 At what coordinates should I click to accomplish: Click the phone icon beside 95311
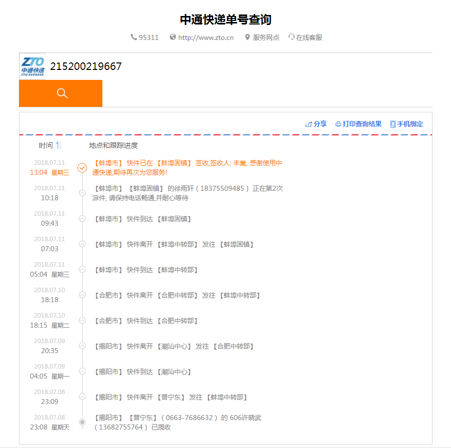point(134,37)
